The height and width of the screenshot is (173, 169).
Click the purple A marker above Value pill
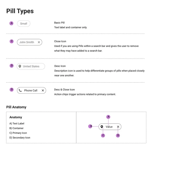point(108,117)
